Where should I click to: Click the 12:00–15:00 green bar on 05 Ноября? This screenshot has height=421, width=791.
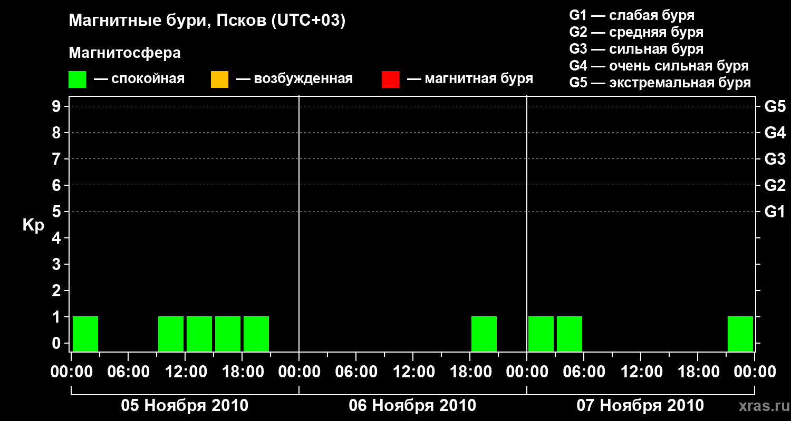point(199,334)
